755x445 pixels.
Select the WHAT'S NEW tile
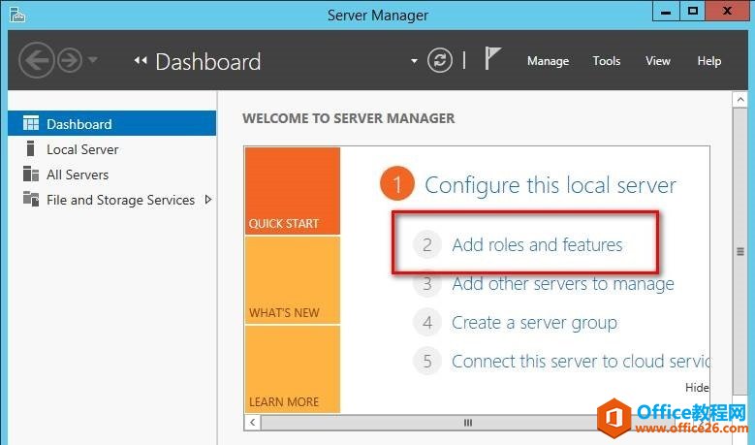click(x=292, y=280)
